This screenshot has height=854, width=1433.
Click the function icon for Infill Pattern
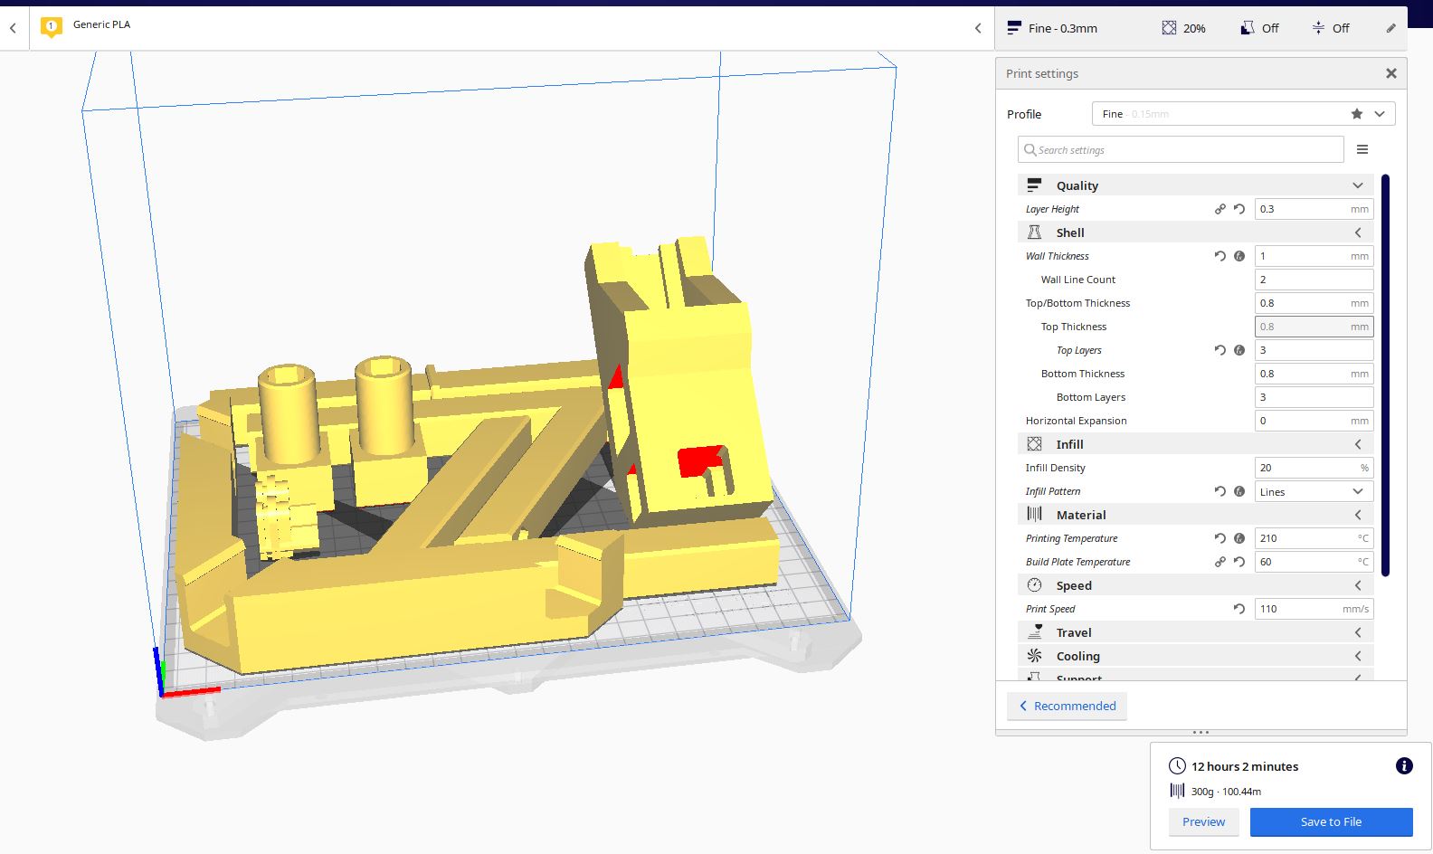1239,491
